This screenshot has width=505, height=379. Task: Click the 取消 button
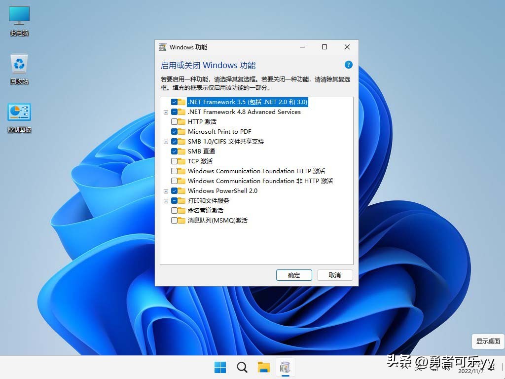pyautogui.click(x=335, y=275)
